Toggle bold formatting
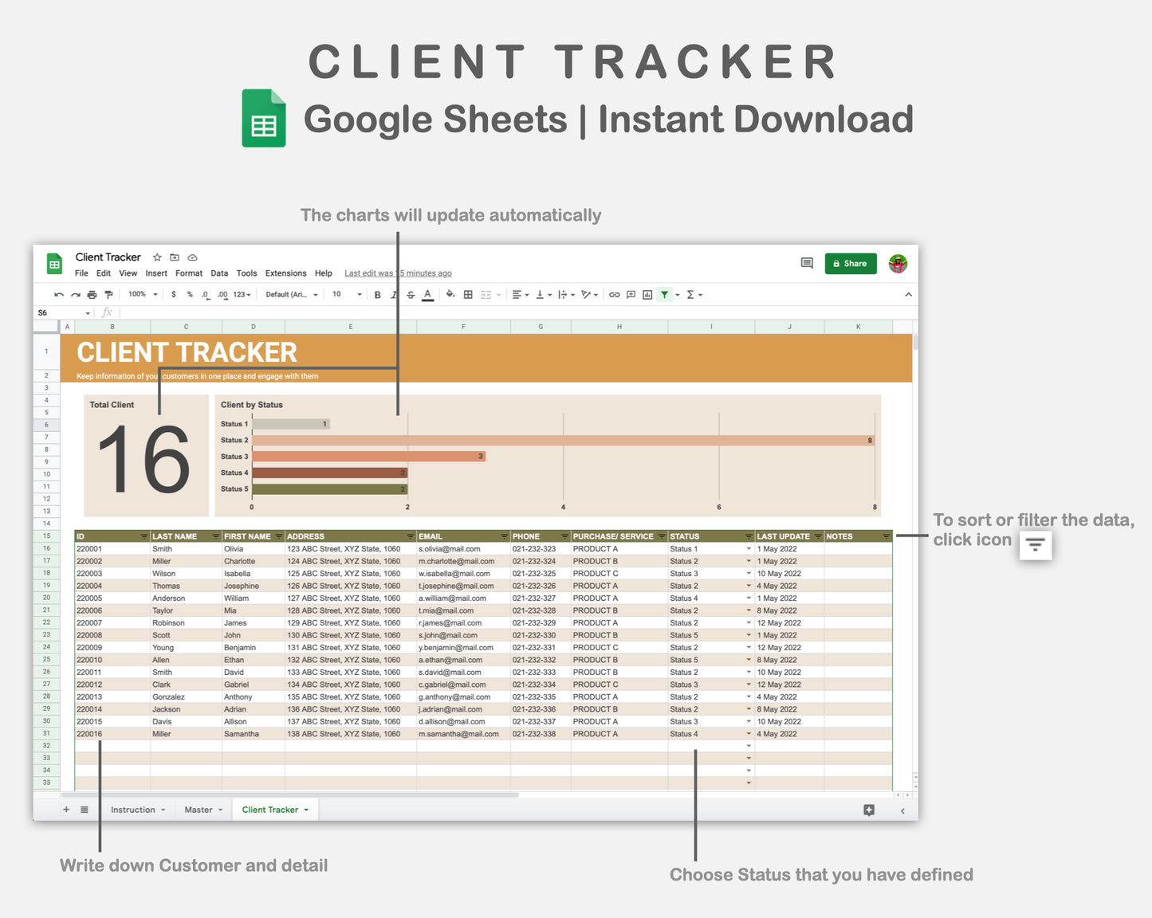This screenshot has height=918, width=1152. coord(377,294)
